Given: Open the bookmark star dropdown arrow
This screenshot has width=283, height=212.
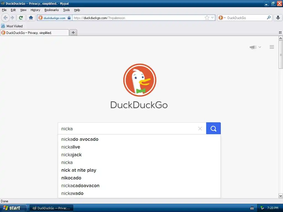Looking at the screenshot, I should pos(213,18).
